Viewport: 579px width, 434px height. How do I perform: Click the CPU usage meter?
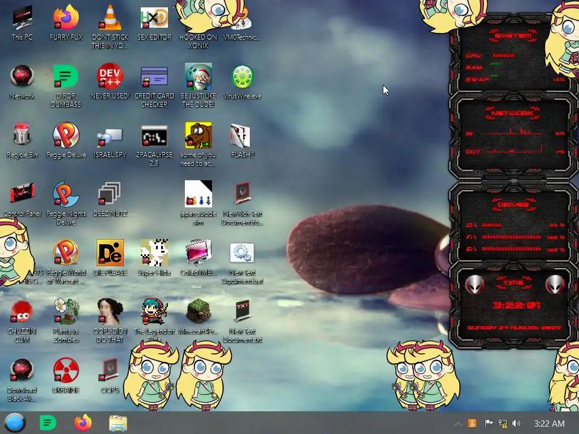point(503,56)
